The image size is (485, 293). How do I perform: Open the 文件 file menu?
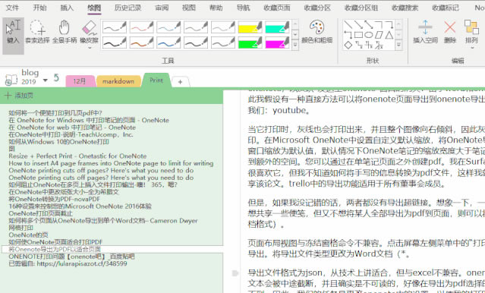coord(12,8)
